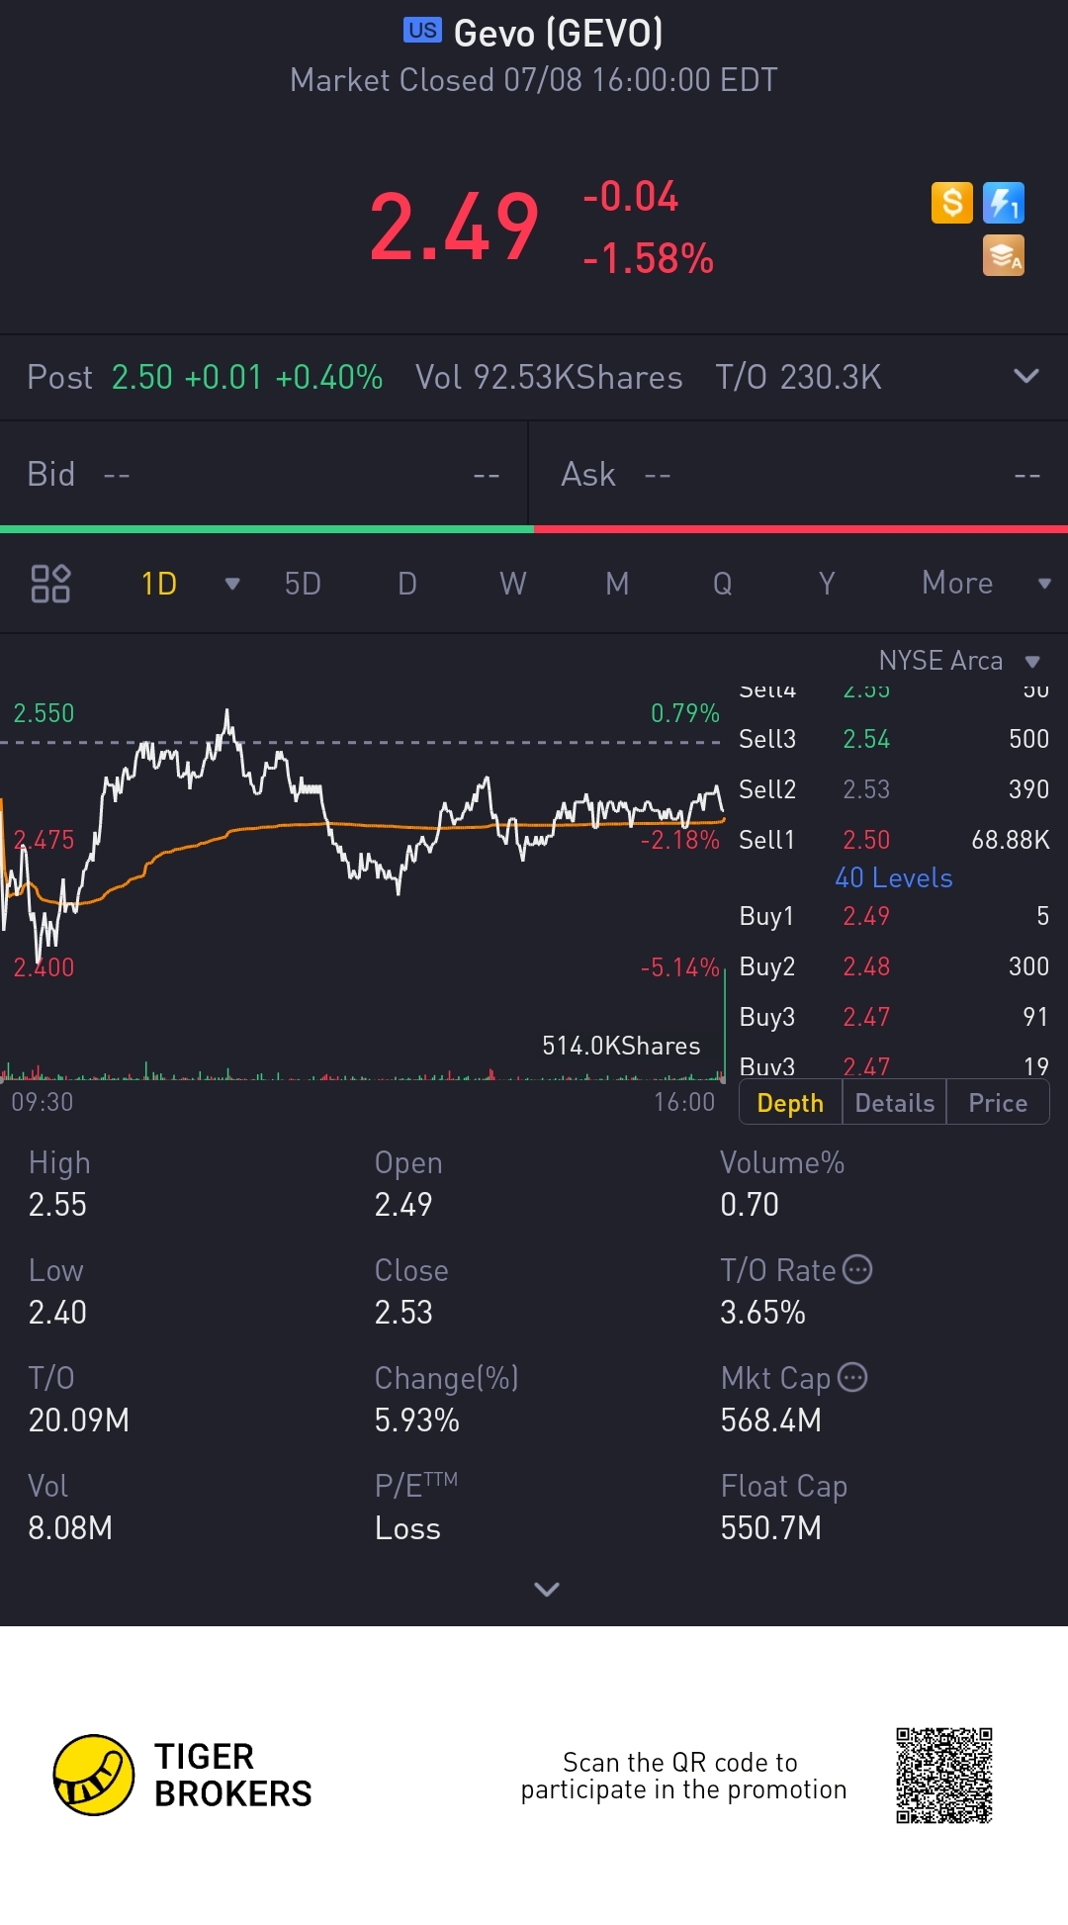
Task: Tap the blue US market flag badge
Action: click(422, 31)
